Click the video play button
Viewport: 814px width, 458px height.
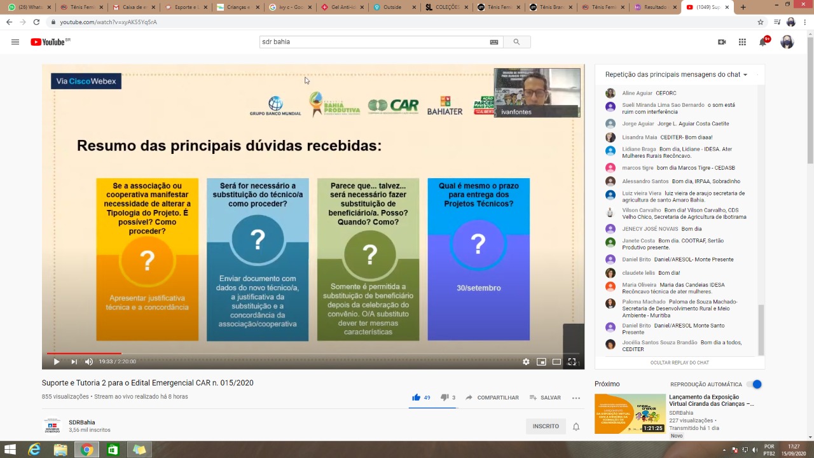pyautogui.click(x=57, y=362)
